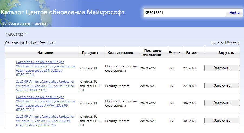Image resolution: width=244 pixels, height=133 pixels.
Task: Open the Dynamic Cumulative Update x64-based Systems link
Action: point(45,86)
